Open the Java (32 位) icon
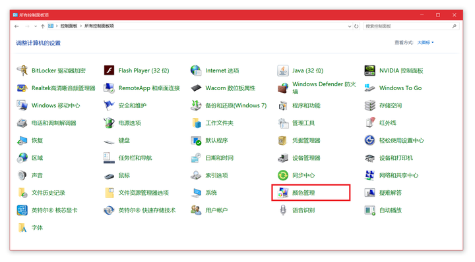 [x=283, y=70]
